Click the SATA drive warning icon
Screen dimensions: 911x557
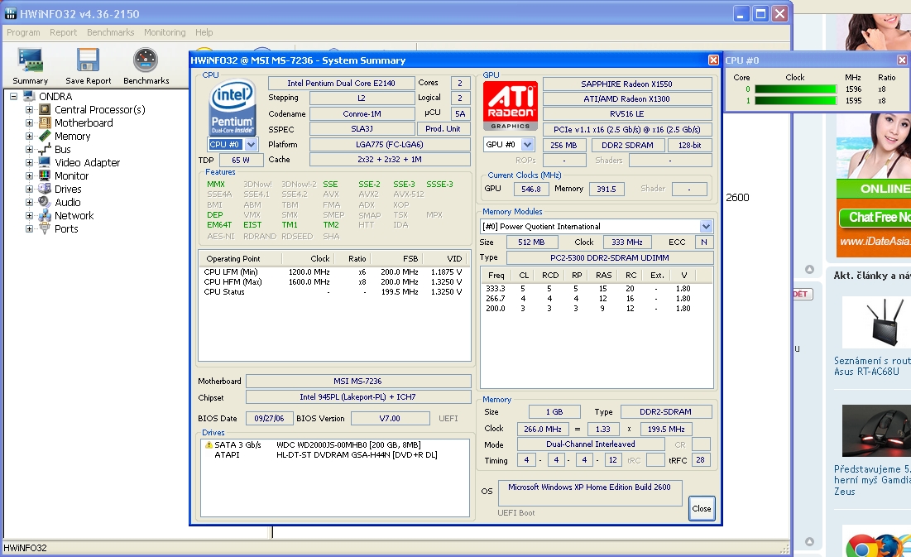pos(209,445)
